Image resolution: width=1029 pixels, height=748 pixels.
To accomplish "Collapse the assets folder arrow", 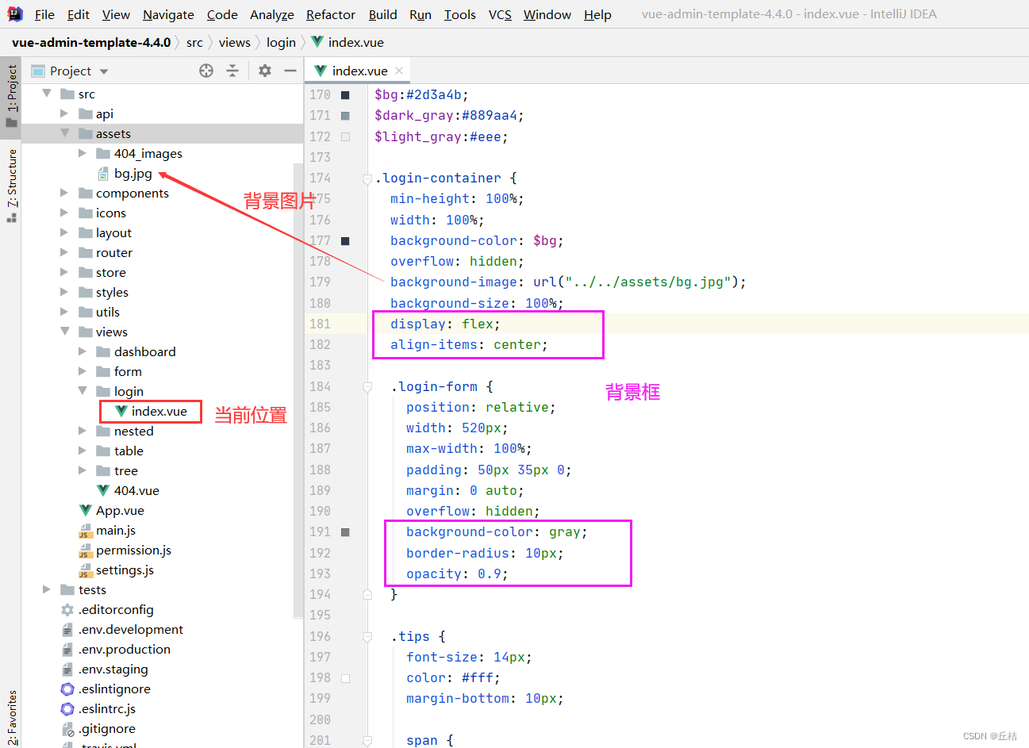I will [65, 133].
